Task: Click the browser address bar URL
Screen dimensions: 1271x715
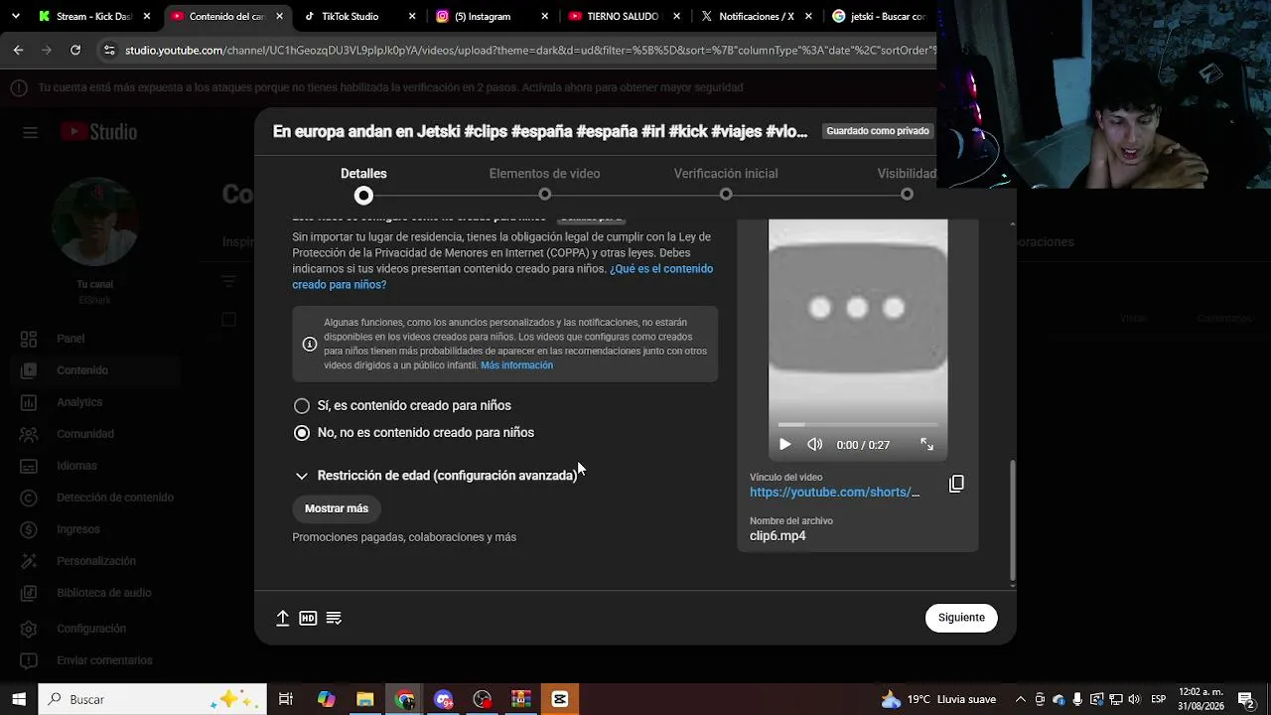Action: pos(530,50)
